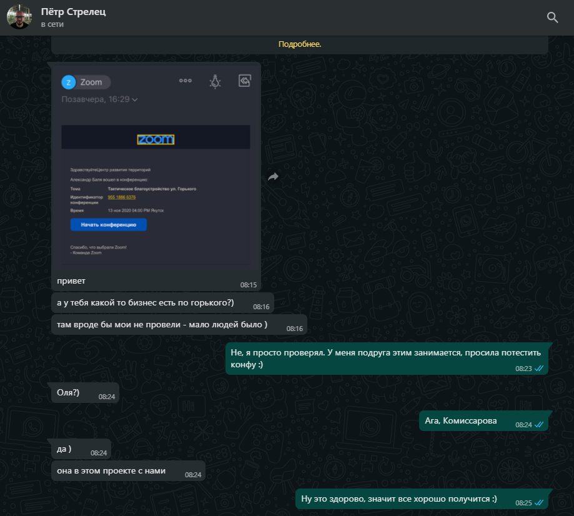Click read check marks on 08:25 message
Image resolution: width=574 pixels, height=516 pixels.
539,502
